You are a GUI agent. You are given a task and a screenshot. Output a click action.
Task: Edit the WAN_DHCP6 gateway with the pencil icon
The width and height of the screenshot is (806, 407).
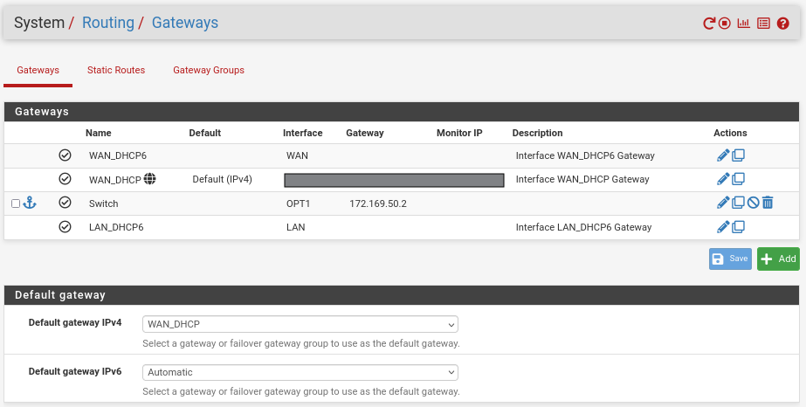723,155
